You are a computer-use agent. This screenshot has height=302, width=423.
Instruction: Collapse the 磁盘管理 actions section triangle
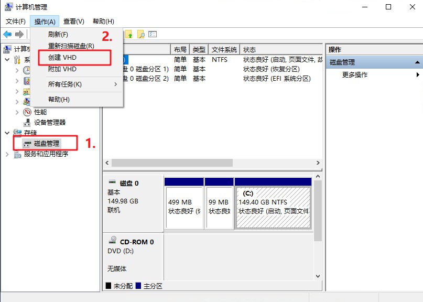(417, 62)
